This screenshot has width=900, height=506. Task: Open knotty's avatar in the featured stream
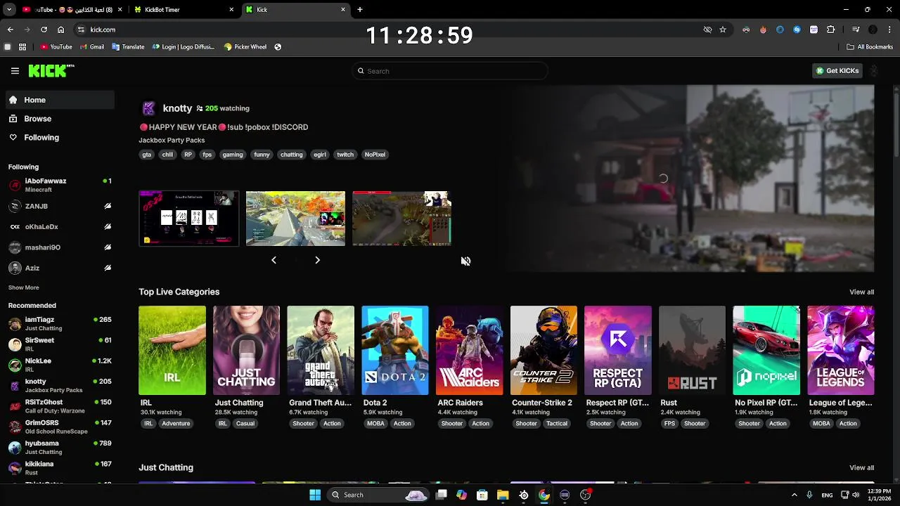point(148,108)
